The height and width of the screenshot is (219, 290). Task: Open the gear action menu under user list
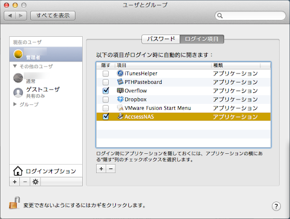(x=35, y=182)
